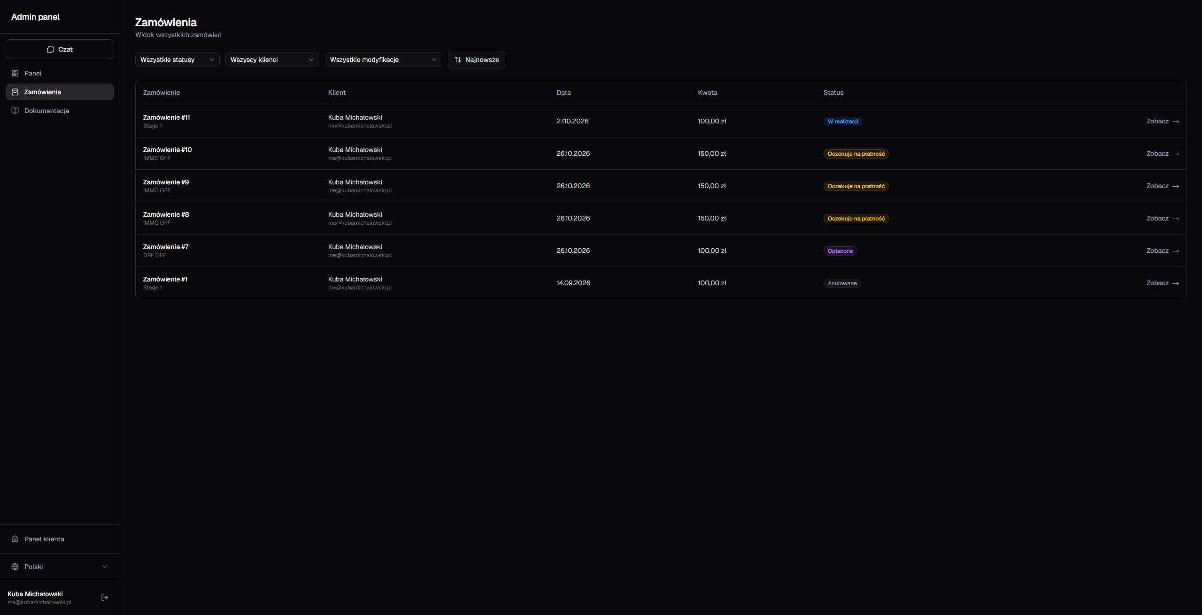Click the W realizacji status badge
This screenshot has height=615, width=1202.
(x=843, y=121)
